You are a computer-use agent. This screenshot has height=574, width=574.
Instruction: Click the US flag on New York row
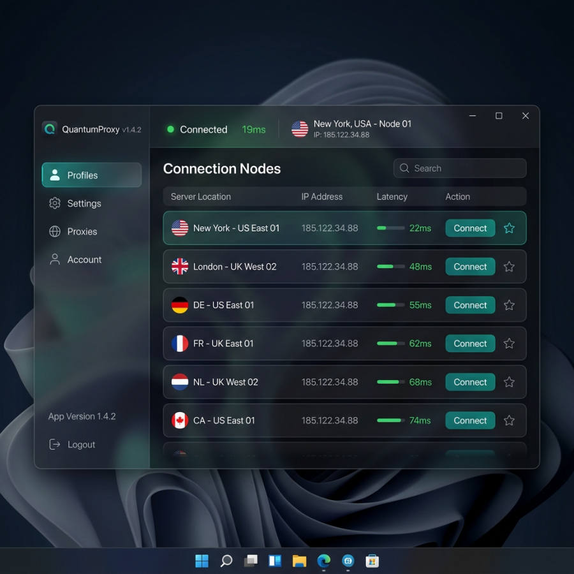pyautogui.click(x=180, y=228)
